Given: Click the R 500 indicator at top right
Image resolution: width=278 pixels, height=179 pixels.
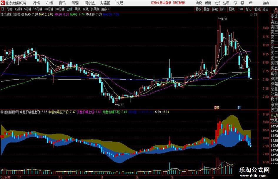Looking at the screenshot, I should coord(276,10).
